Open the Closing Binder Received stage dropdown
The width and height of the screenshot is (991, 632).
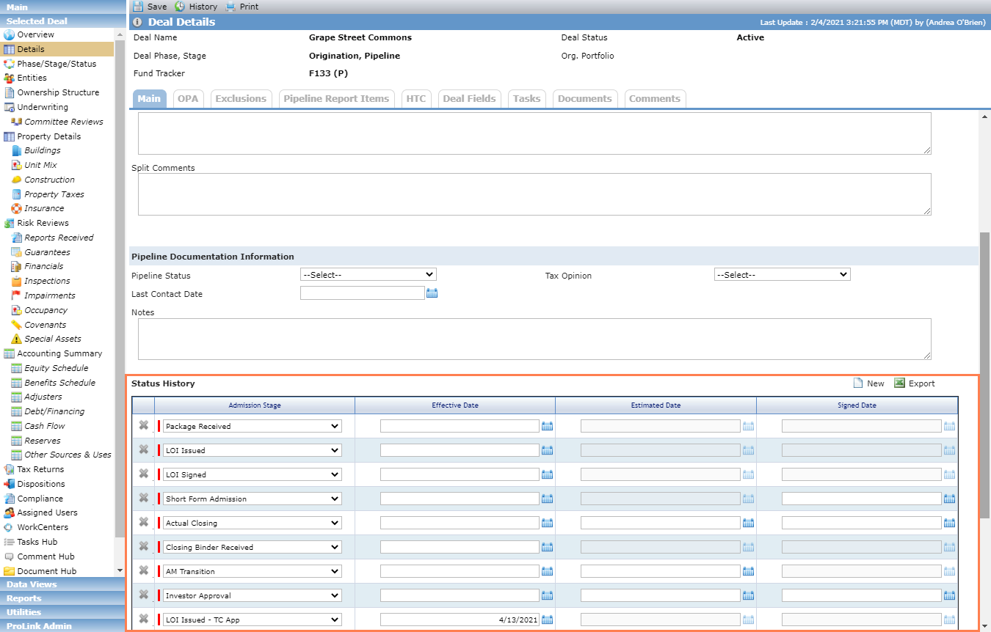point(253,547)
